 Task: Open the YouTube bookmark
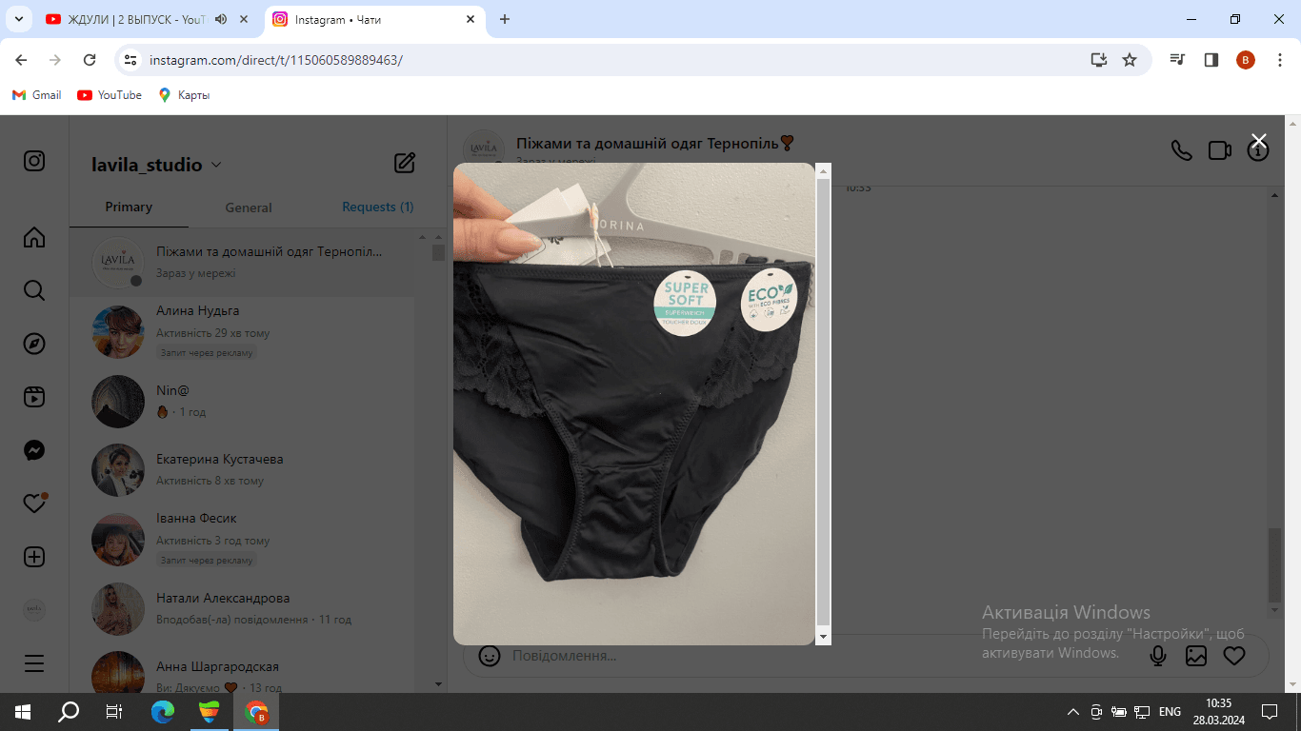point(110,95)
